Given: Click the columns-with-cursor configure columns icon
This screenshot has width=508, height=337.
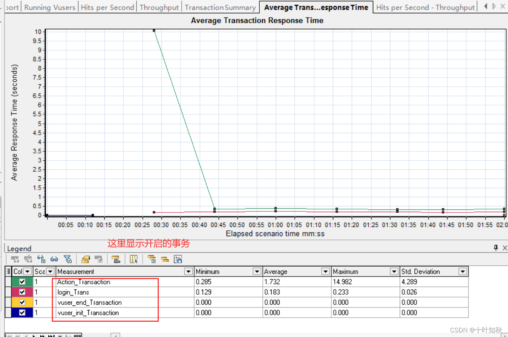Looking at the screenshot, I should click(x=134, y=259).
